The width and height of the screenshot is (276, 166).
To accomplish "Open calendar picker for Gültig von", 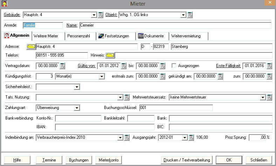I will [x=124, y=66].
